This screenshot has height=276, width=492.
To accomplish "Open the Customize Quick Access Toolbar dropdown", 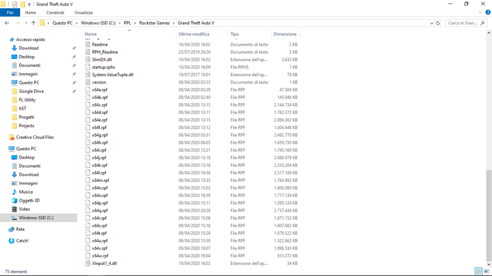I will (x=29, y=4).
